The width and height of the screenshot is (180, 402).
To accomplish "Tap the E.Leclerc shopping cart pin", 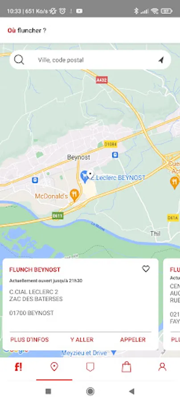I will (x=84, y=177).
